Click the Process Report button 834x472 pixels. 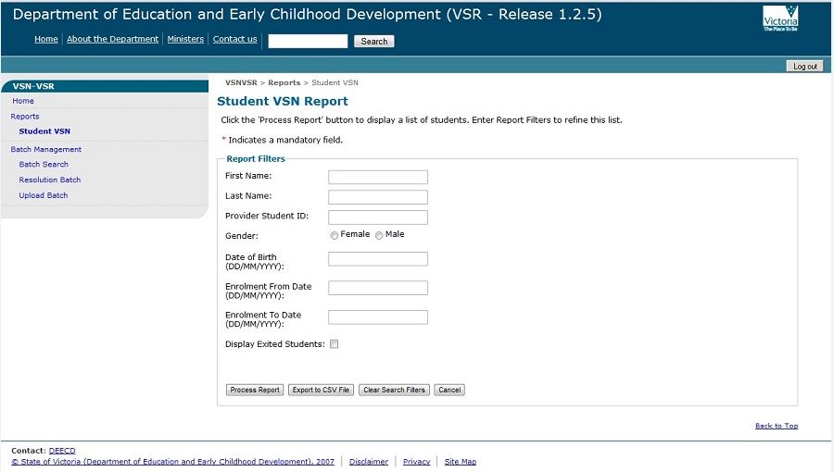(255, 390)
